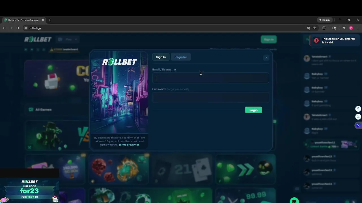Open the '21' blackjack game thumbnail
The image size is (362, 203).
coord(182,169)
